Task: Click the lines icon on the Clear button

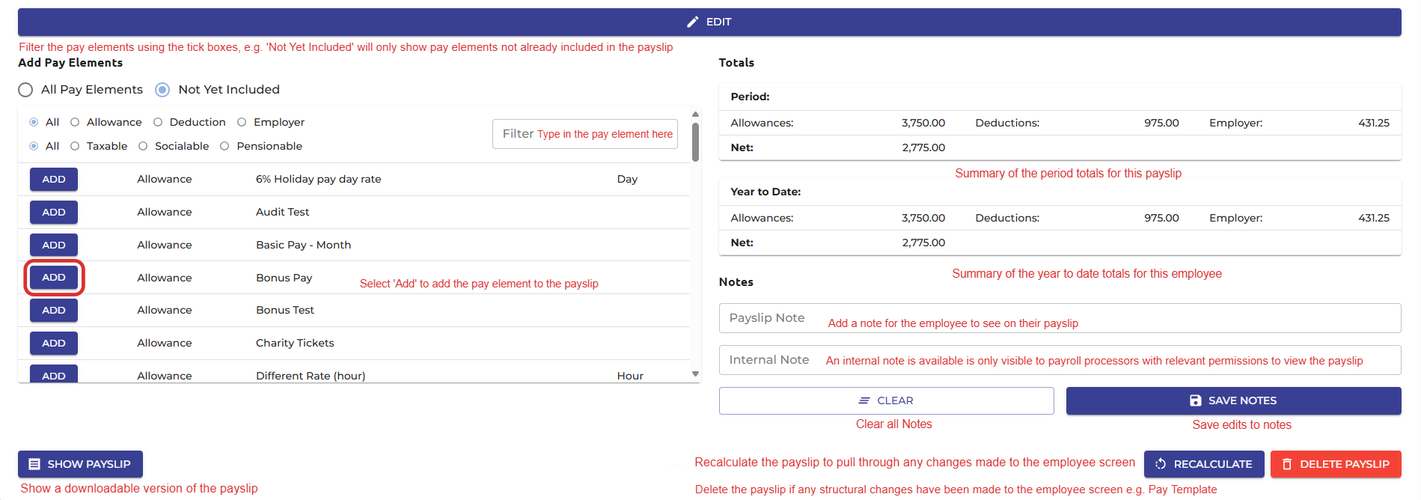Action: pyautogui.click(x=864, y=400)
